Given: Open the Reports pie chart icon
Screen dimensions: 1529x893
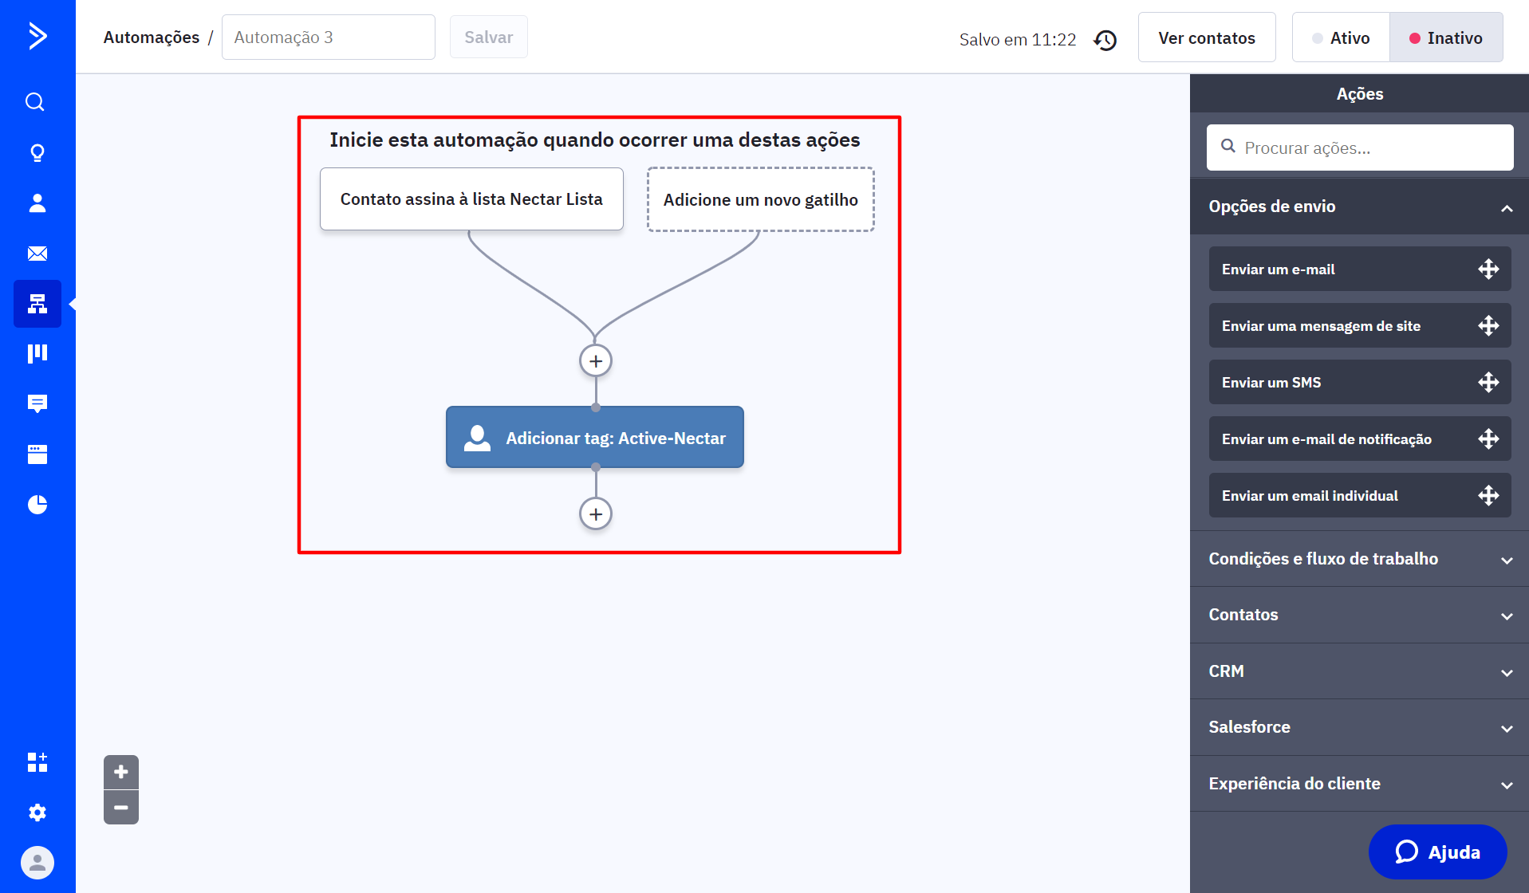Looking at the screenshot, I should [x=37, y=504].
